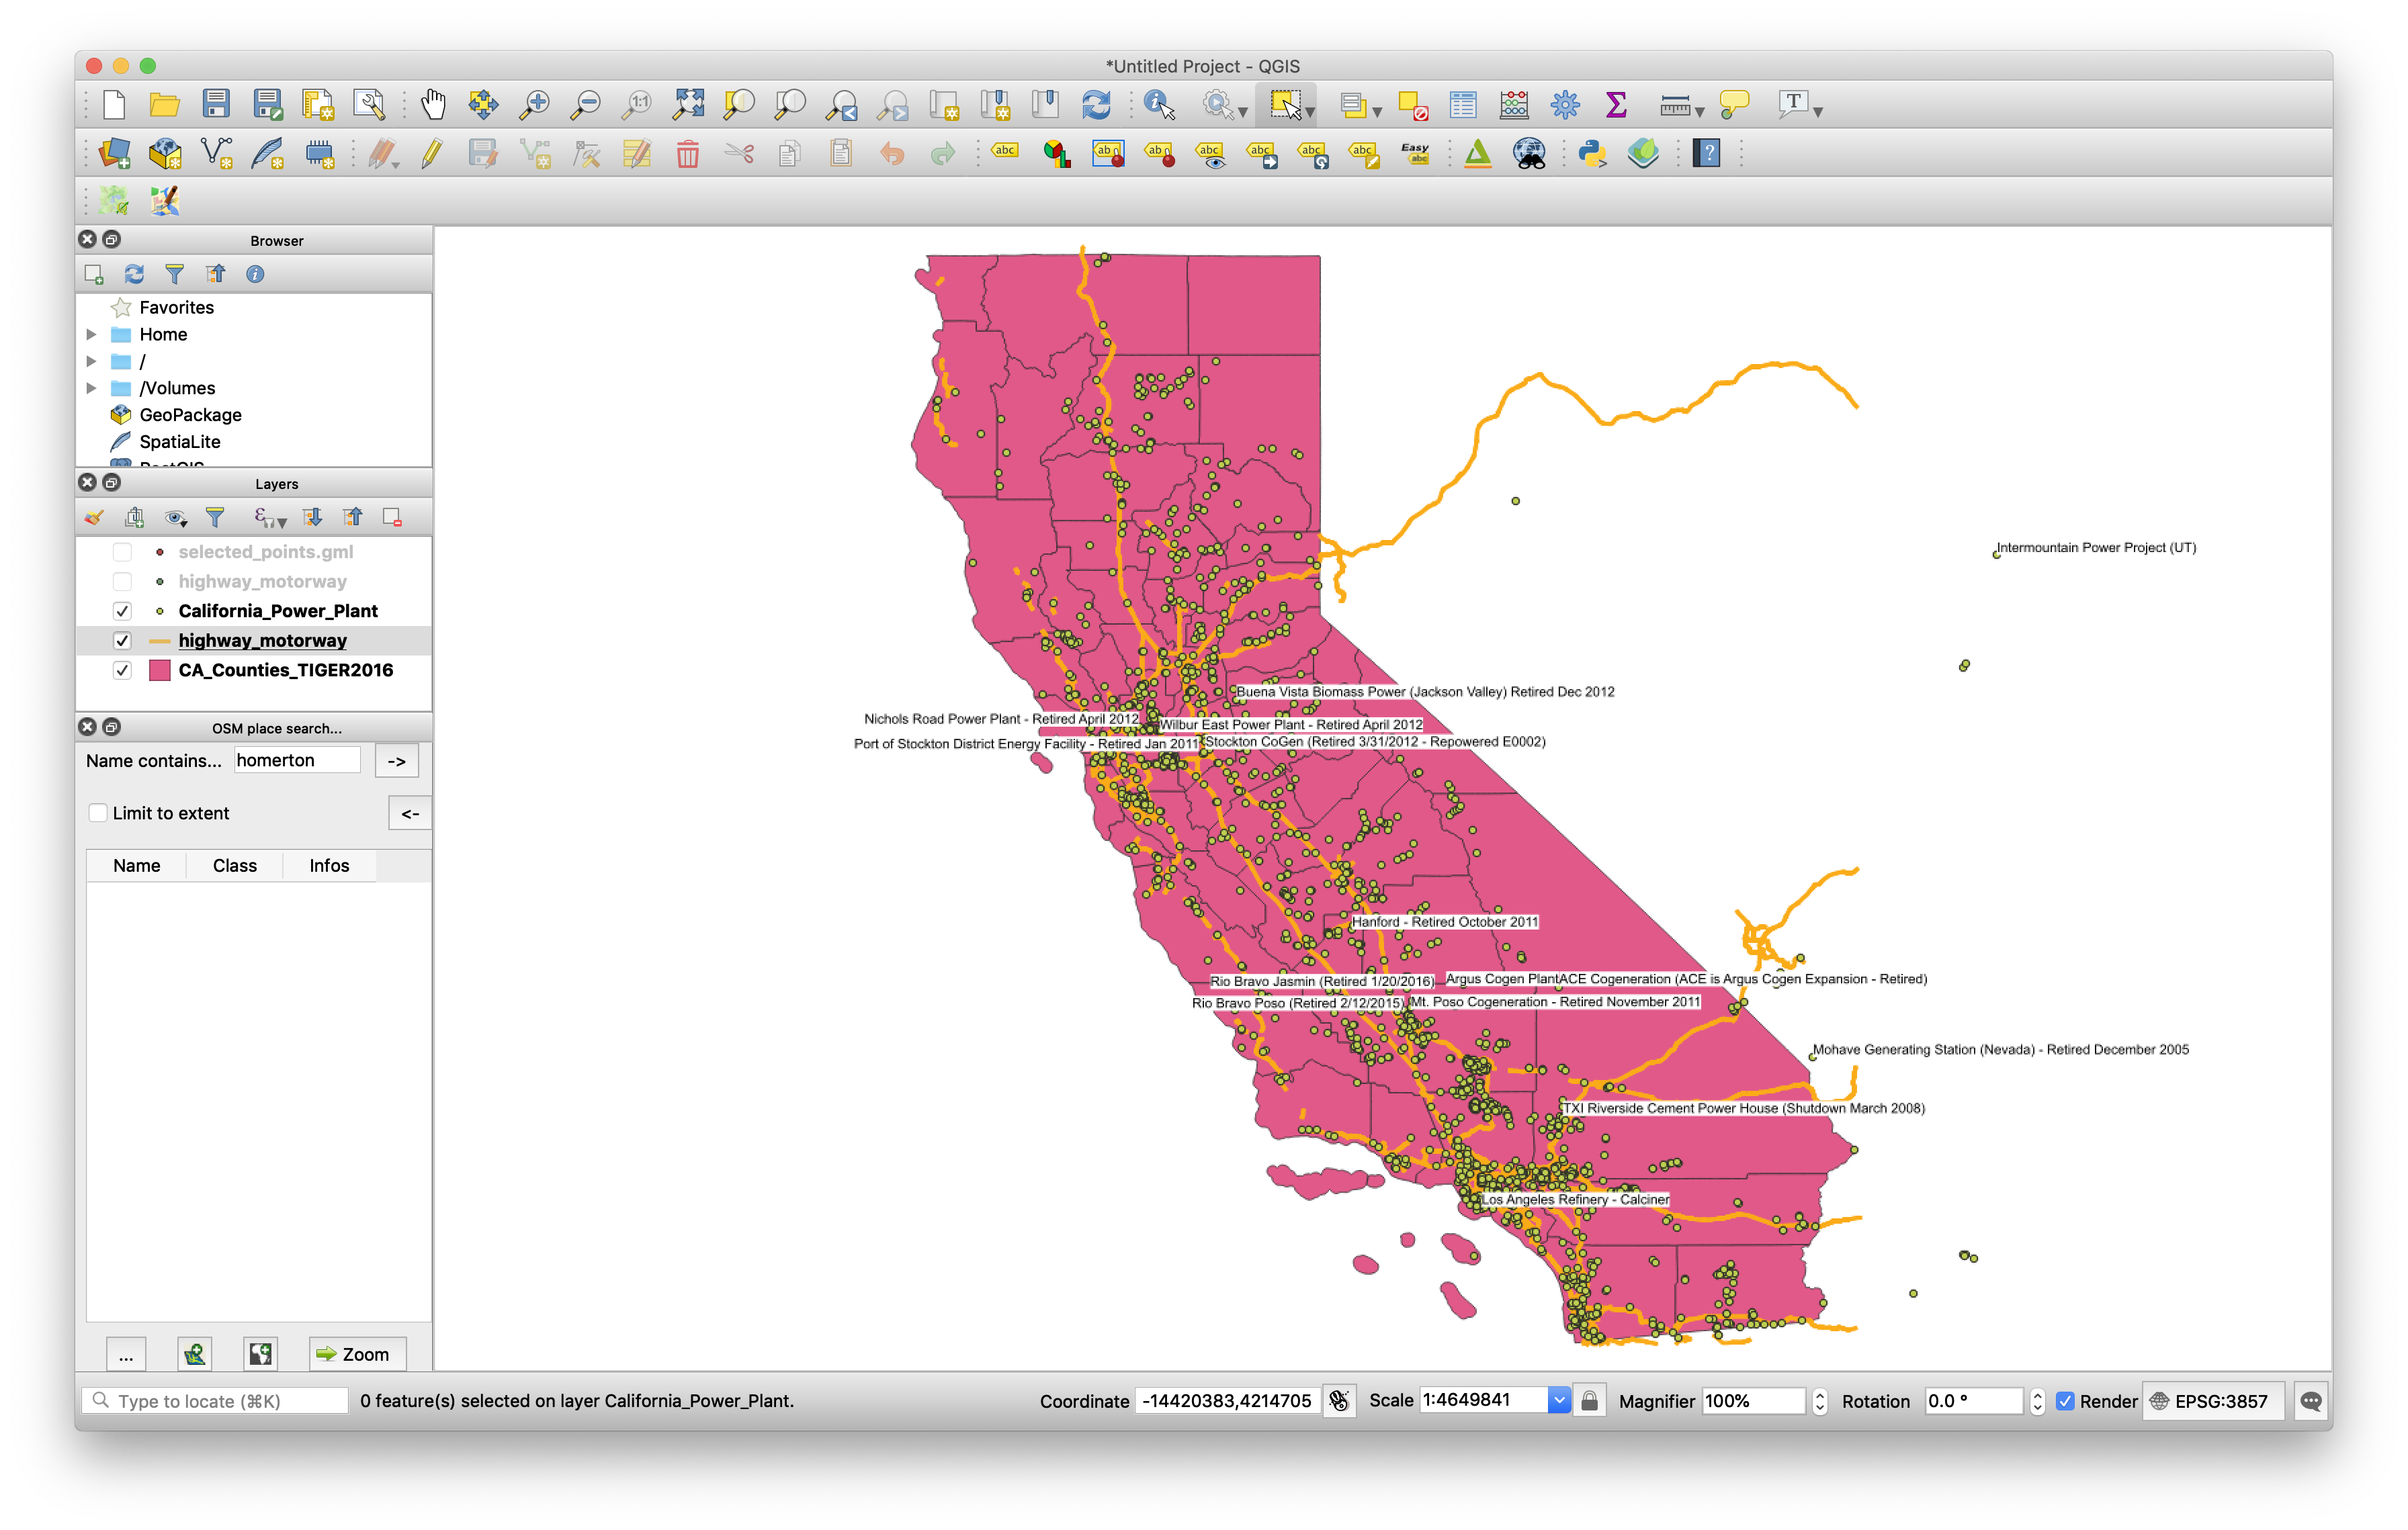Click the Zoom Full extent icon
Screen dimensions: 2408x1530
click(688, 104)
